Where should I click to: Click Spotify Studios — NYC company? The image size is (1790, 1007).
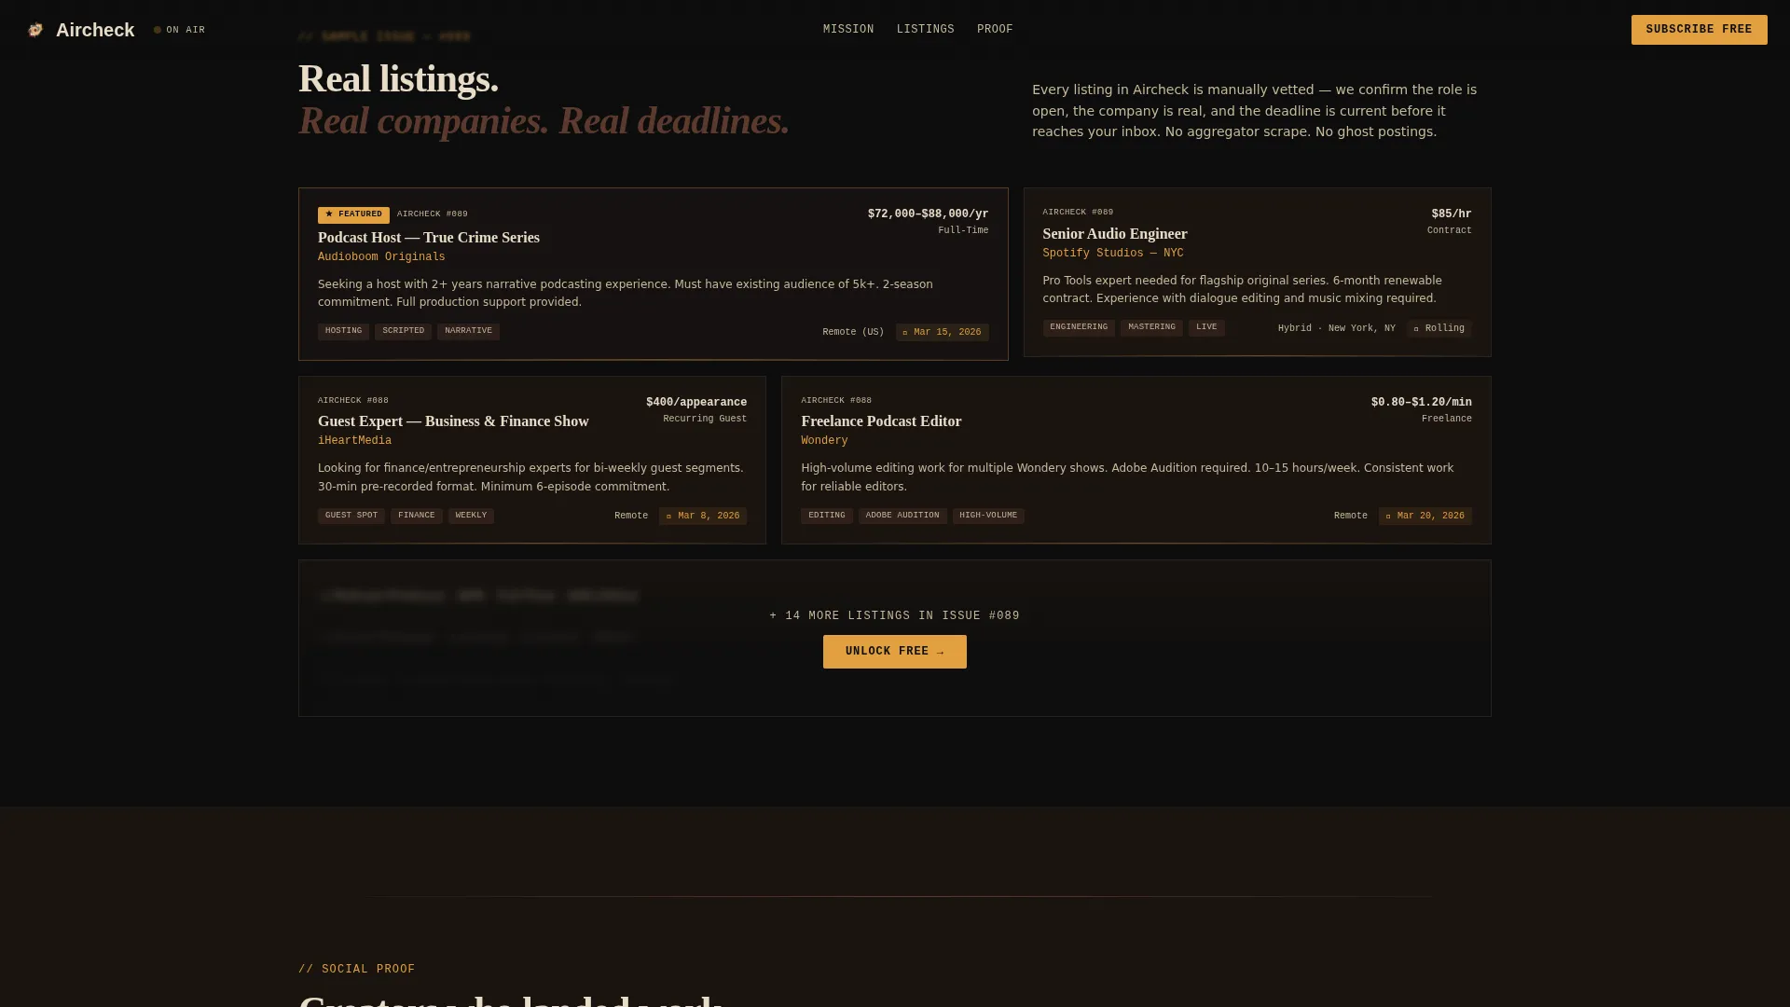coord(1112,254)
